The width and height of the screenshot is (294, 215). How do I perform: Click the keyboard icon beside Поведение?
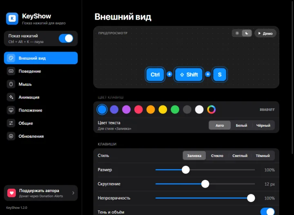pyautogui.click(x=11, y=71)
